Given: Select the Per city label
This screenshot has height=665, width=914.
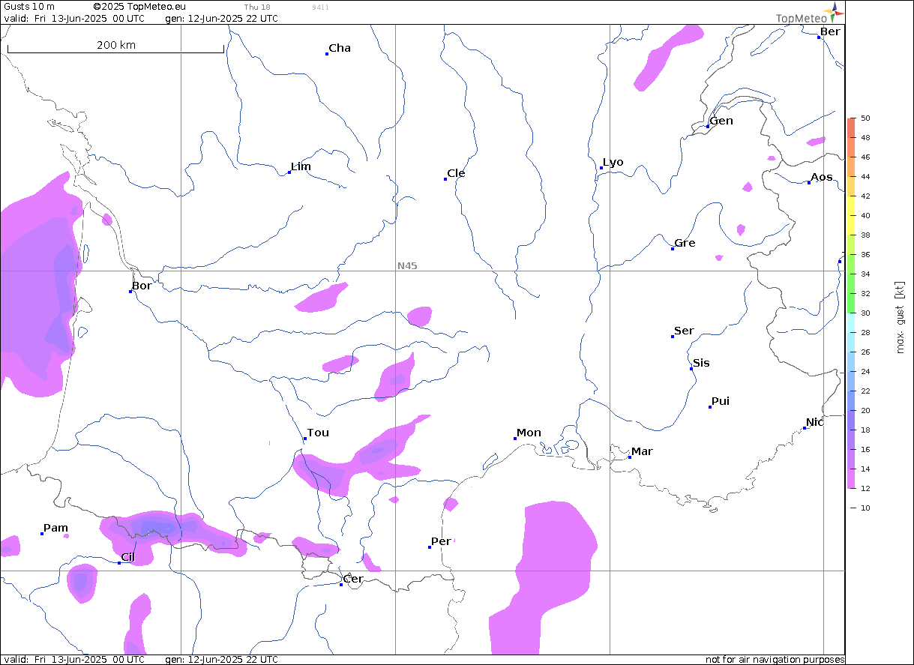Looking at the screenshot, I should click(x=441, y=541).
